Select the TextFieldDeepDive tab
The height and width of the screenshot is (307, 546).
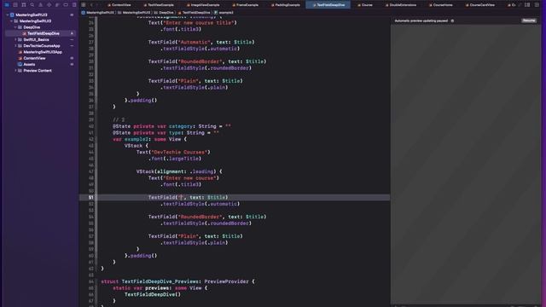coord(328,5)
